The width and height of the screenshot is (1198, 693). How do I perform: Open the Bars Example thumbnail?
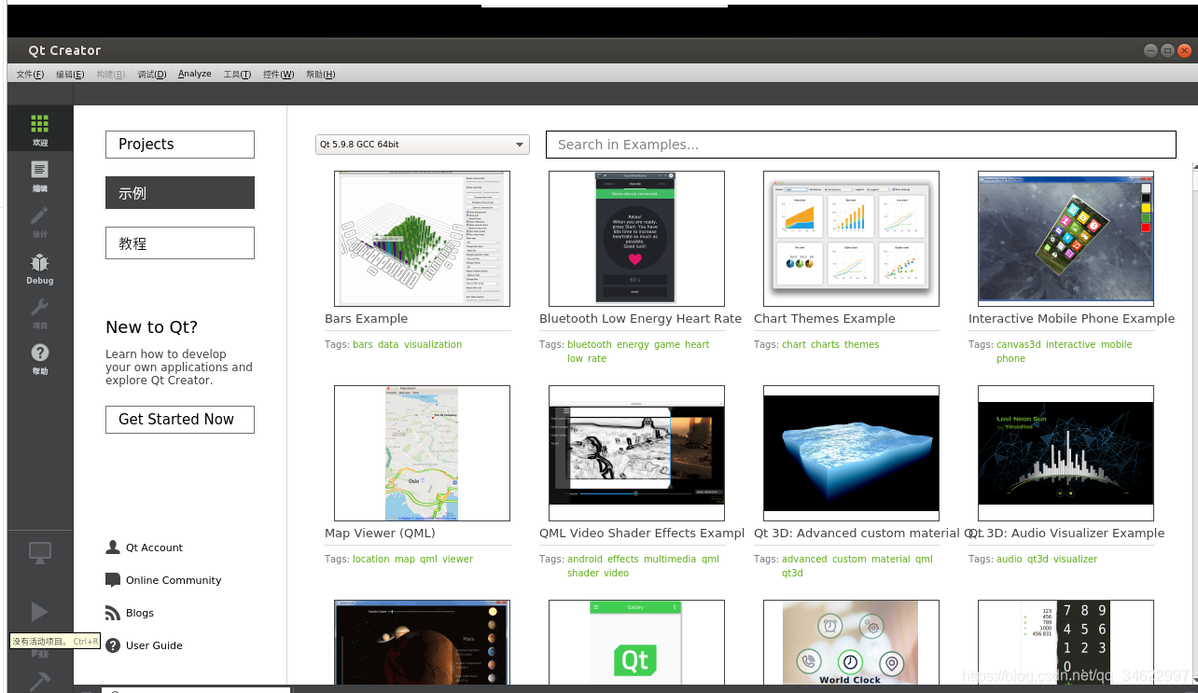point(422,239)
